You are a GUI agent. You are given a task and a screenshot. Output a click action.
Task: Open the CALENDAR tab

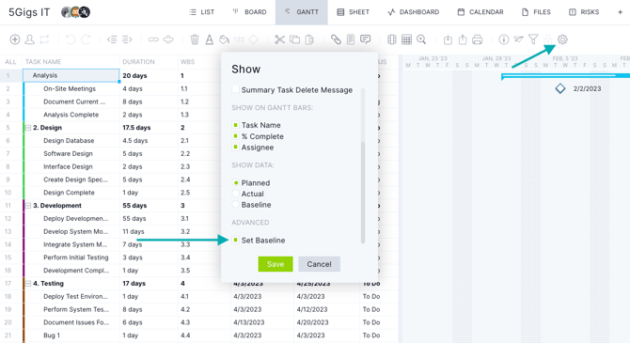click(480, 12)
